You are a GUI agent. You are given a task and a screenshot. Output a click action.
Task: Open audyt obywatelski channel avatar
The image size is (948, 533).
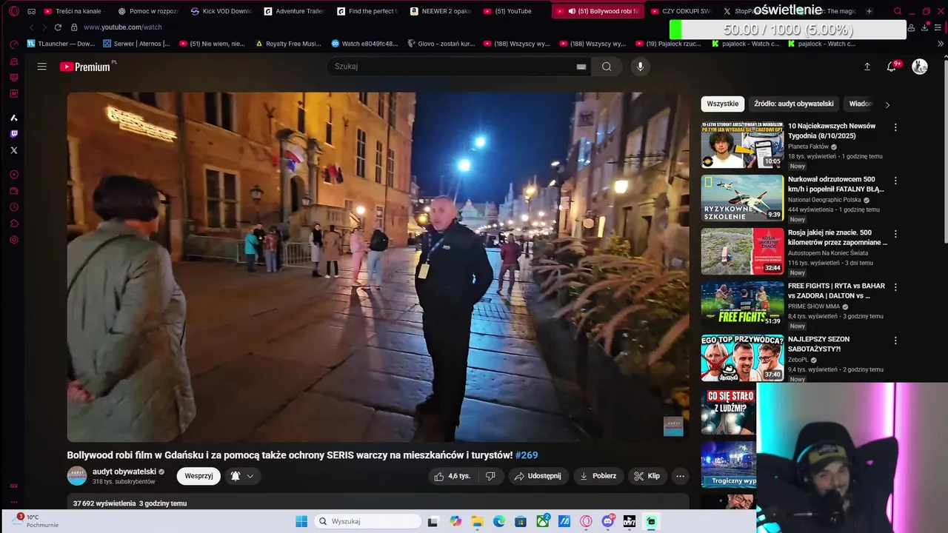pos(77,476)
